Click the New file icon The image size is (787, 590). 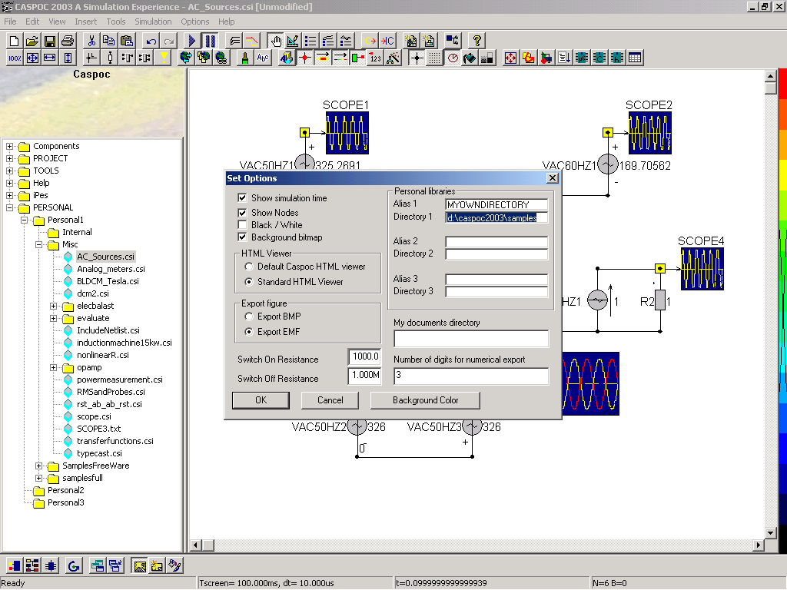click(15, 41)
